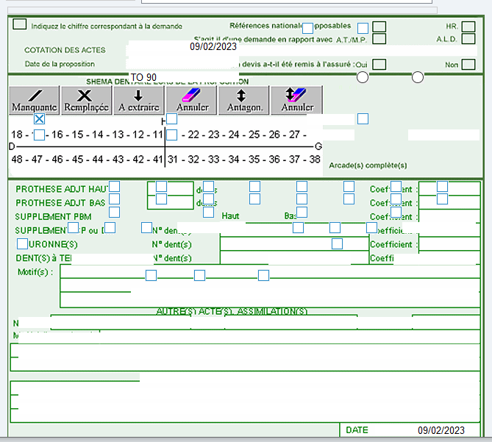Select lower tooth 47
The width and height of the screenshot is (492, 442).
pyautogui.click(x=37, y=160)
